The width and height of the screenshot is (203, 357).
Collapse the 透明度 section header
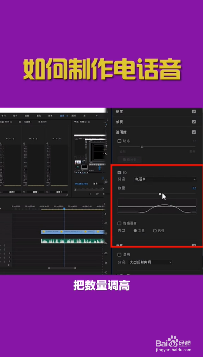(x=121, y=132)
